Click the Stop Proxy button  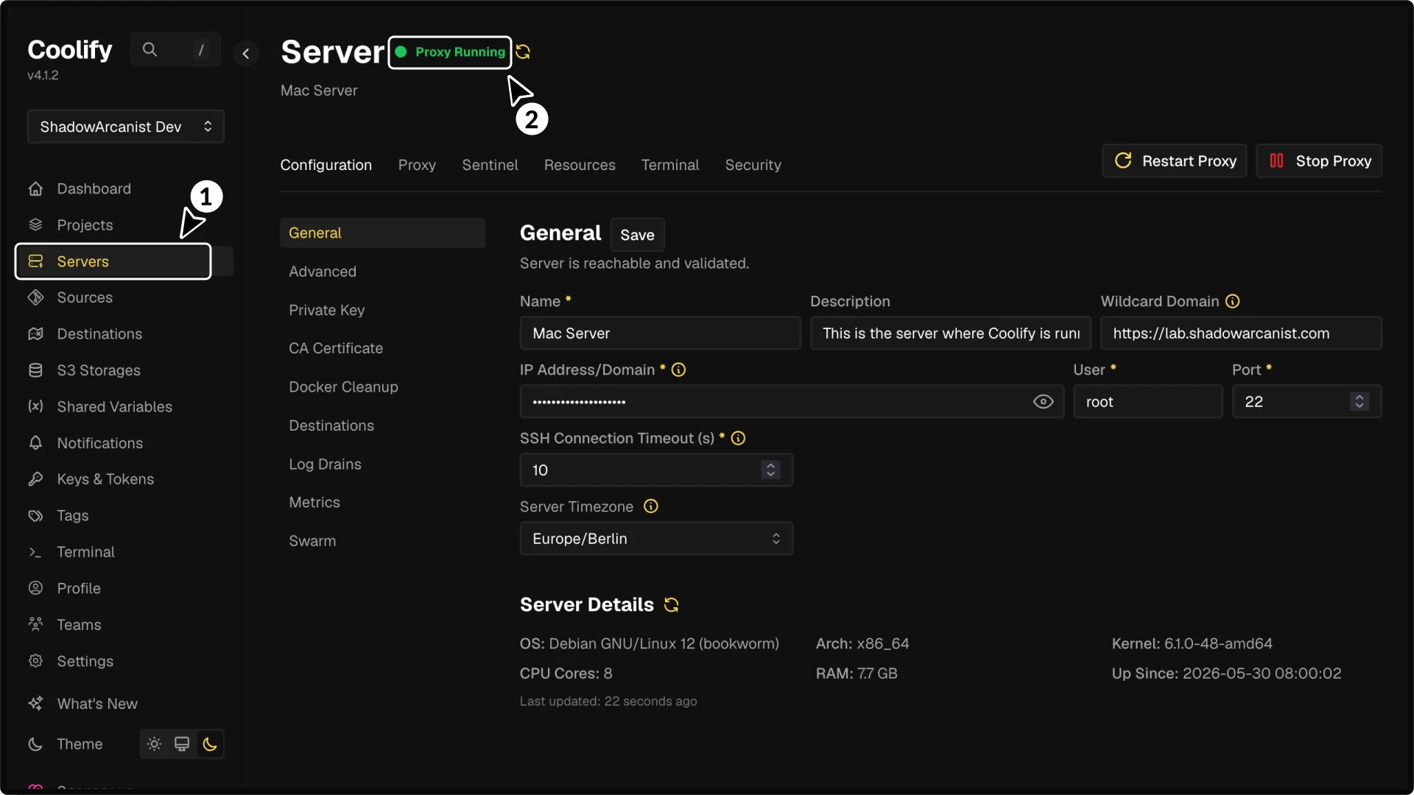tap(1319, 160)
